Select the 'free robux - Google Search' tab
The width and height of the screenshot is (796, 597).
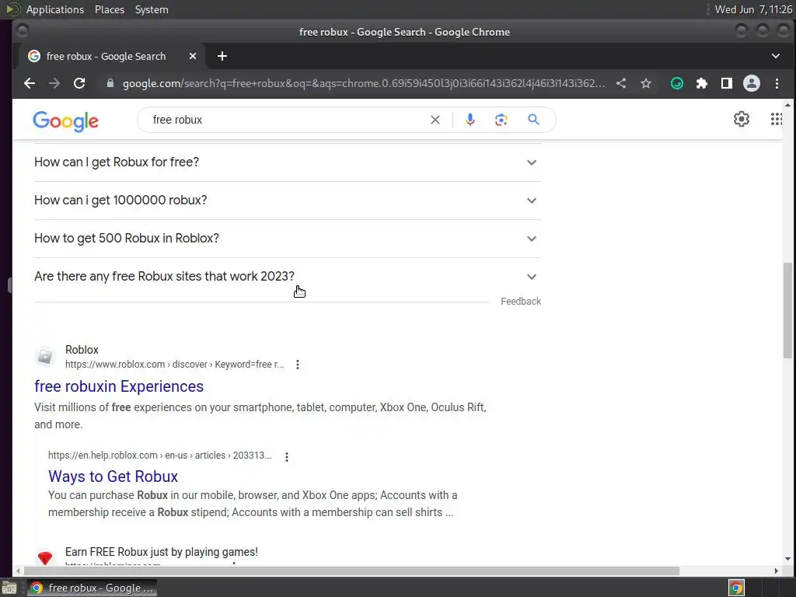(112, 56)
